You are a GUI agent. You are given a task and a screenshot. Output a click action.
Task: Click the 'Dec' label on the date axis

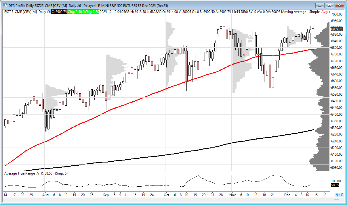click(x=287, y=195)
